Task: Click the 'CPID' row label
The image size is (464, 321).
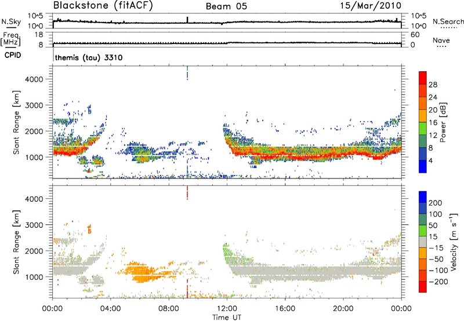Action: point(13,55)
